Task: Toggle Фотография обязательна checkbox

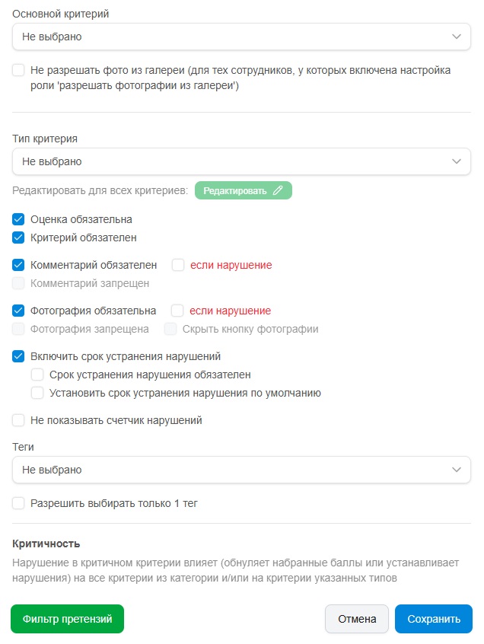Action: point(18,311)
